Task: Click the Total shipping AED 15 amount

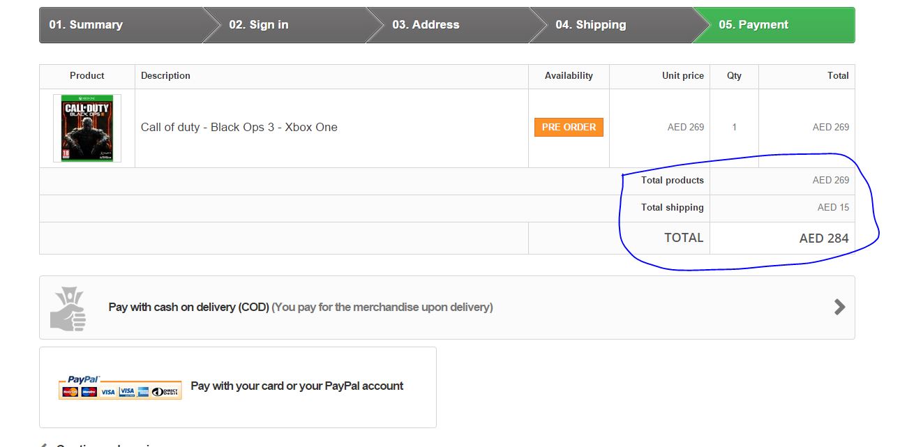Action: pos(833,208)
